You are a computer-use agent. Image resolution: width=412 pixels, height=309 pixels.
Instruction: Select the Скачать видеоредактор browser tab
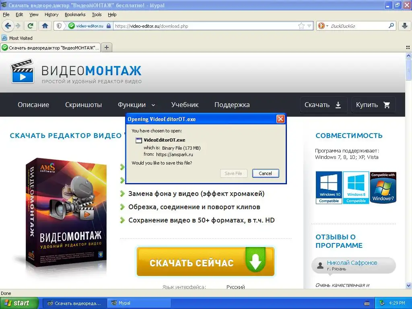(50, 47)
